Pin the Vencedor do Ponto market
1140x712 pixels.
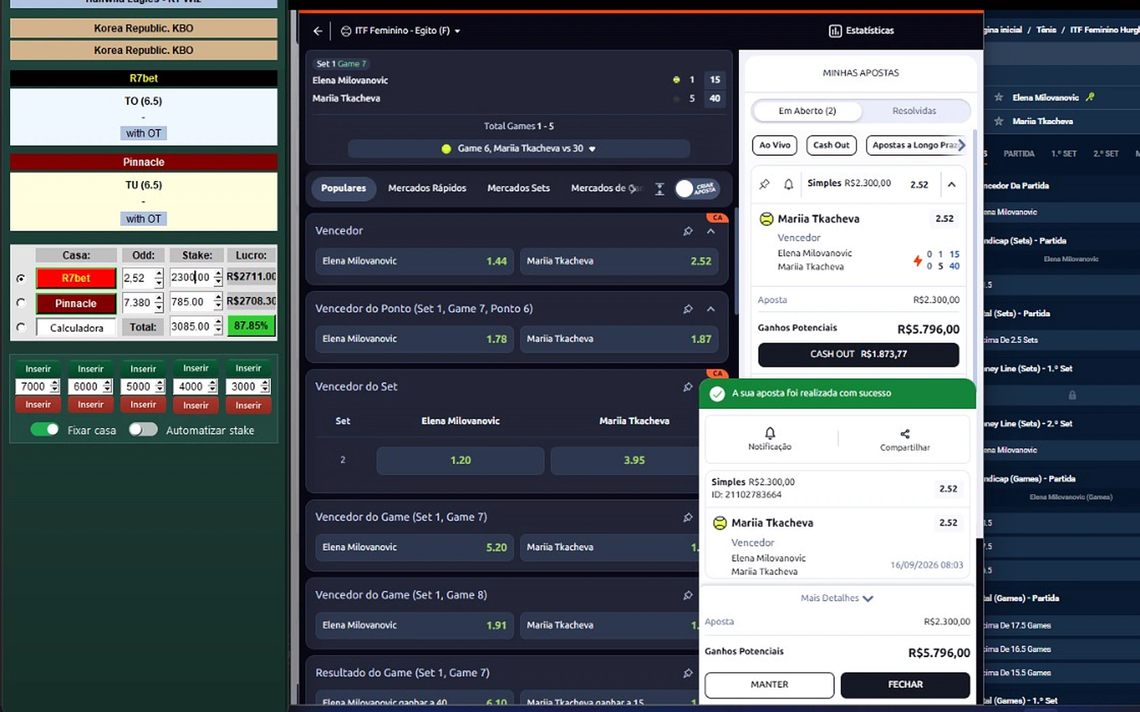(x=687, y=309)
